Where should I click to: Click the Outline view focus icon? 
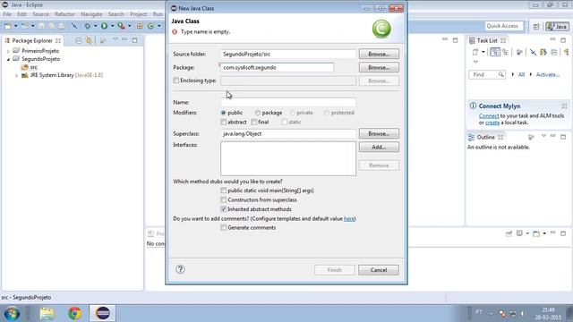(531, 137)
